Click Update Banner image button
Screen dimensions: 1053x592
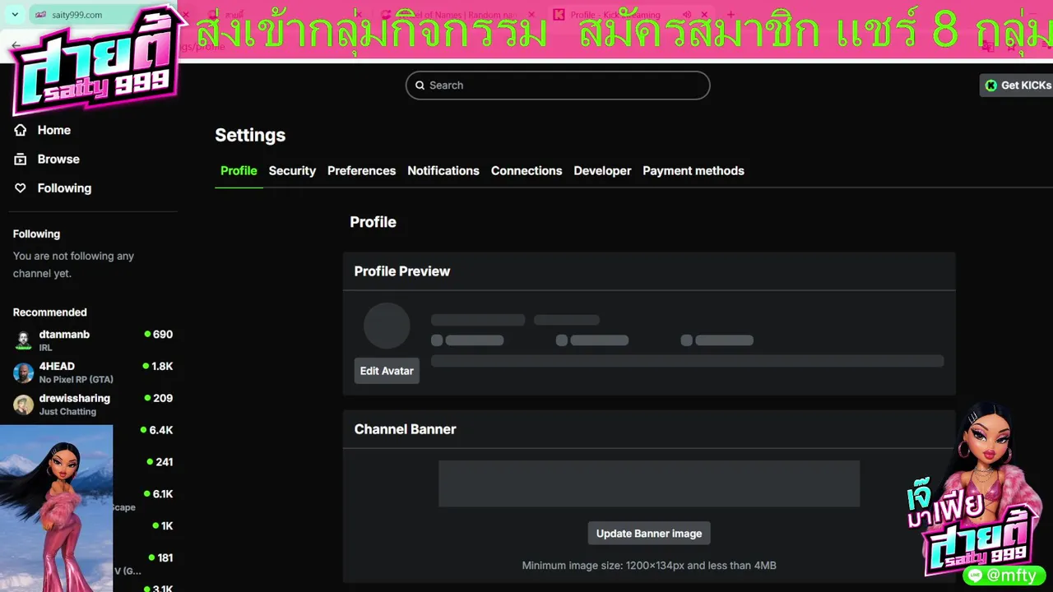coord(649,534)
